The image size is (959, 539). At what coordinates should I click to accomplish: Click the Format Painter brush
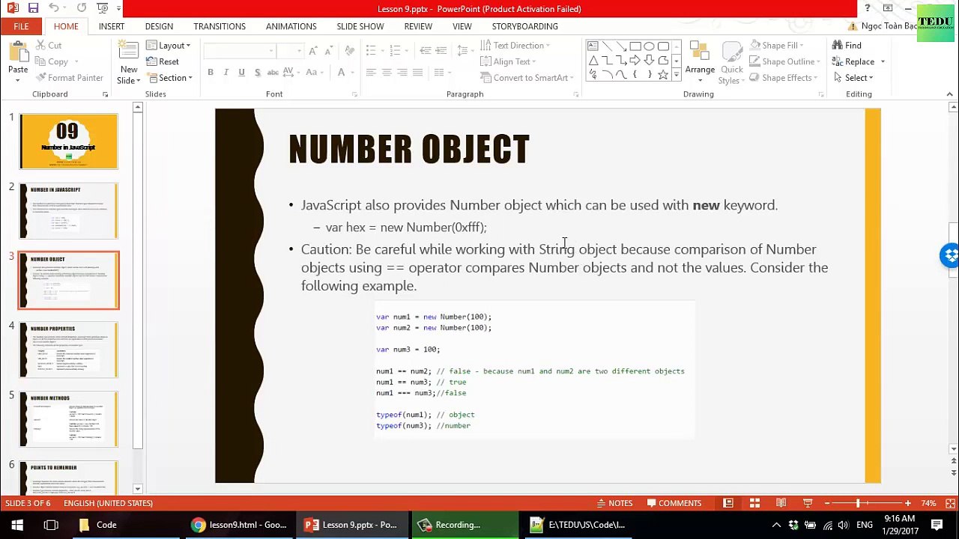tap(70, 78)
